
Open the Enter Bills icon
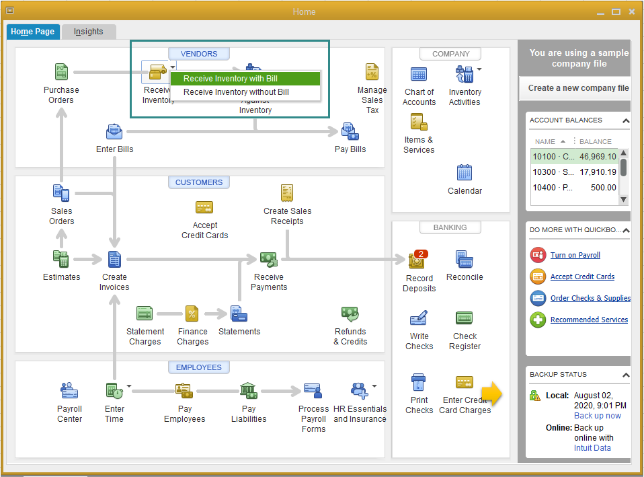click(x=114, y=132)
